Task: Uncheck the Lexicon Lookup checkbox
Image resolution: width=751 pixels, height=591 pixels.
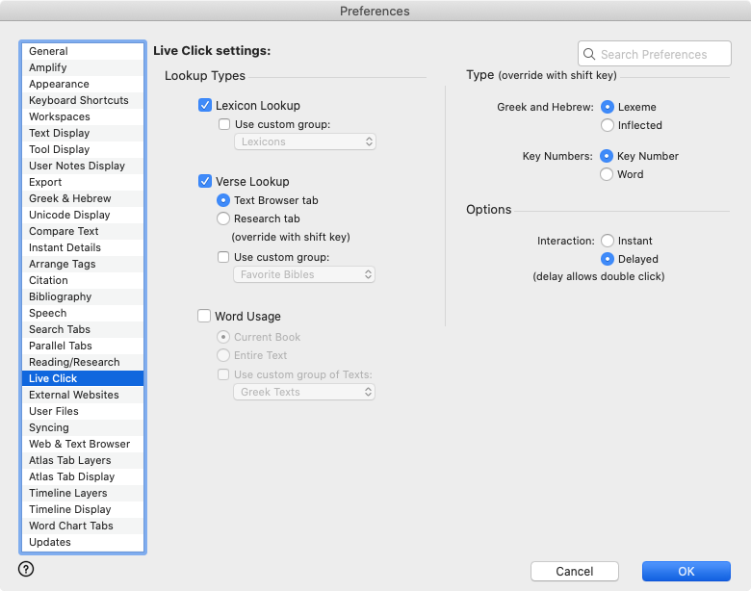Action: 205,105
